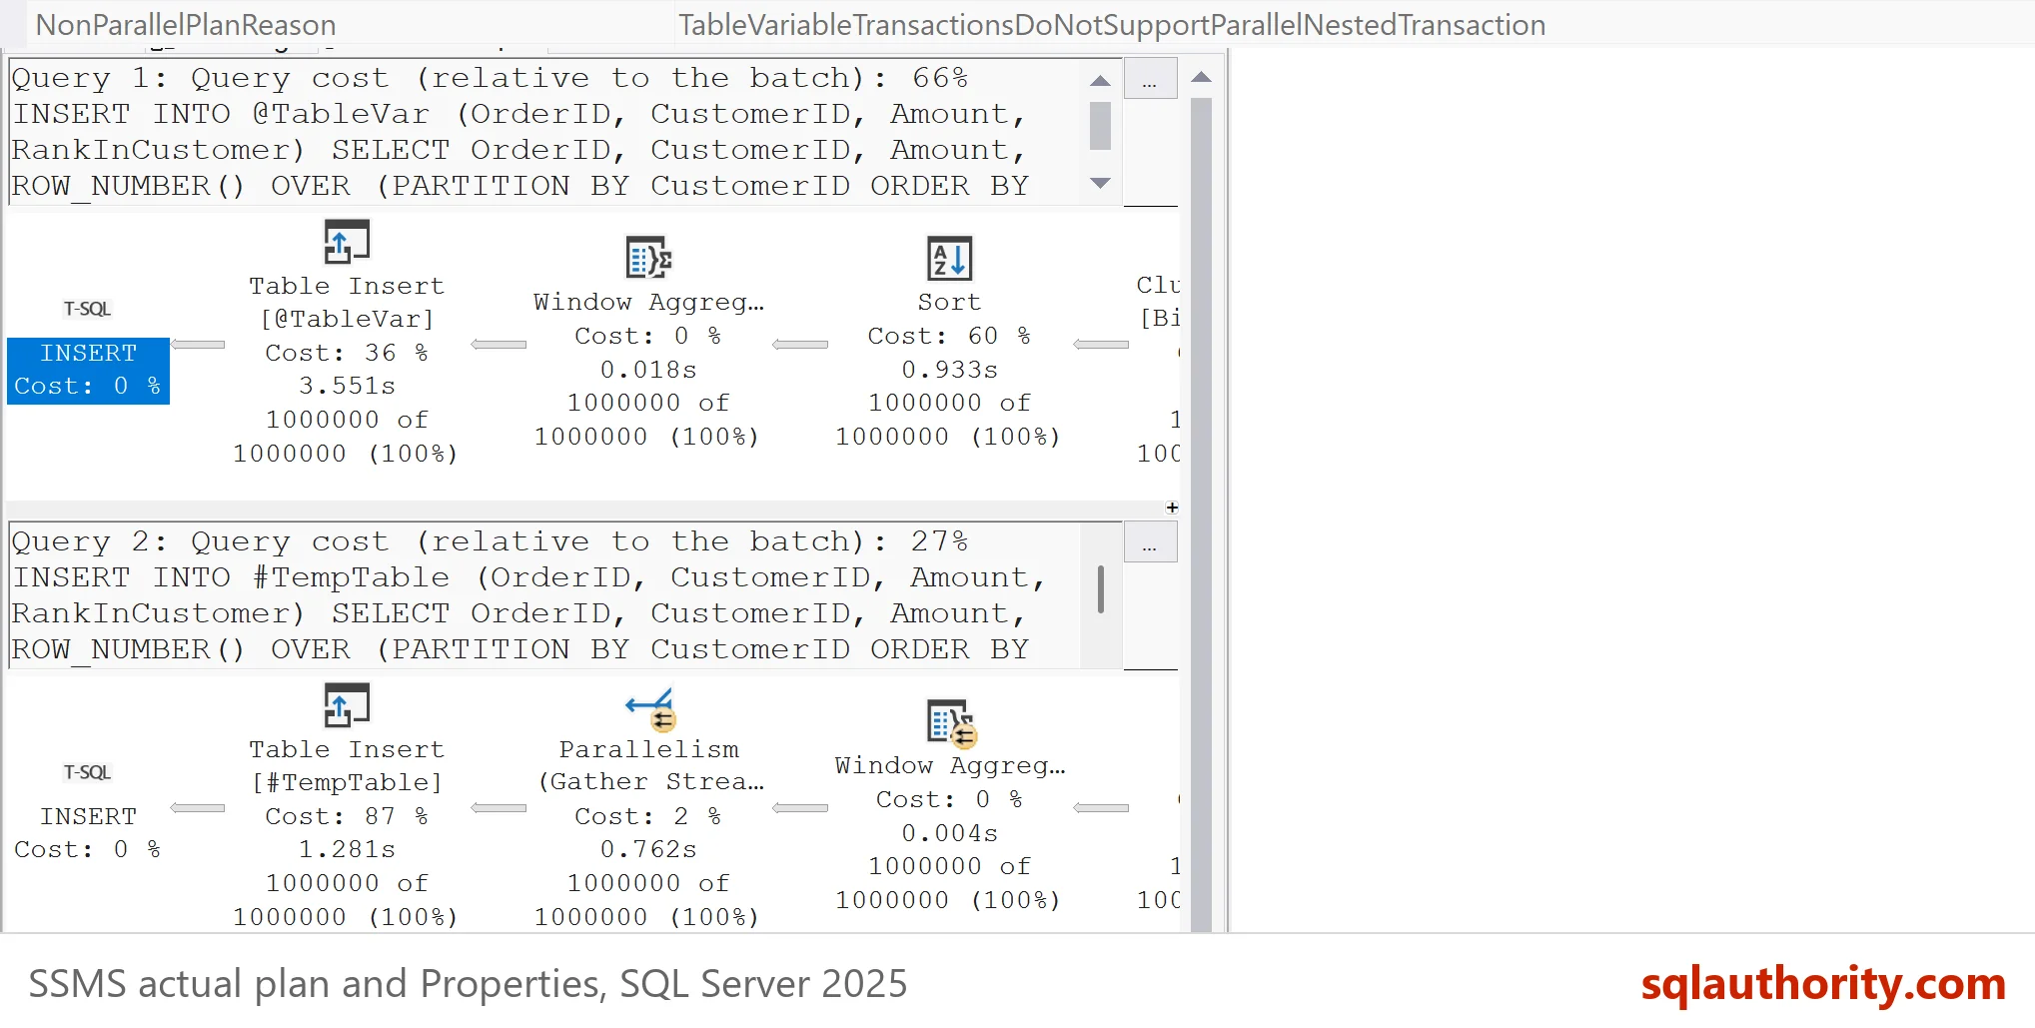
Task: Click the Sort operator icon in Query 1
Action: 949,259
